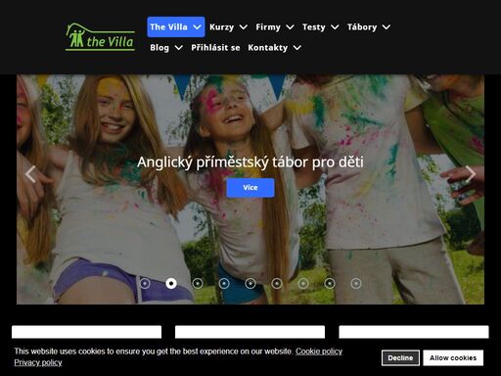
Task: Expand the Kurzy menu chevron
Action: tap(244, 27)
